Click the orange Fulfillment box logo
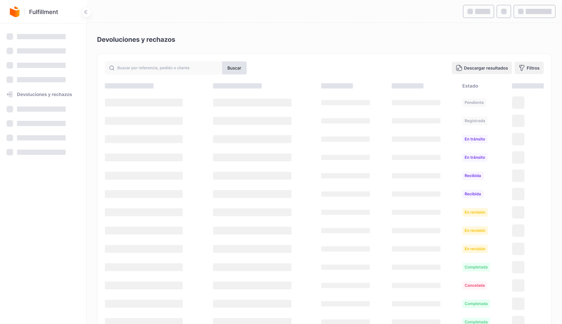The height and width of the screenshot is (324, 562). click(x=15, y=12)
